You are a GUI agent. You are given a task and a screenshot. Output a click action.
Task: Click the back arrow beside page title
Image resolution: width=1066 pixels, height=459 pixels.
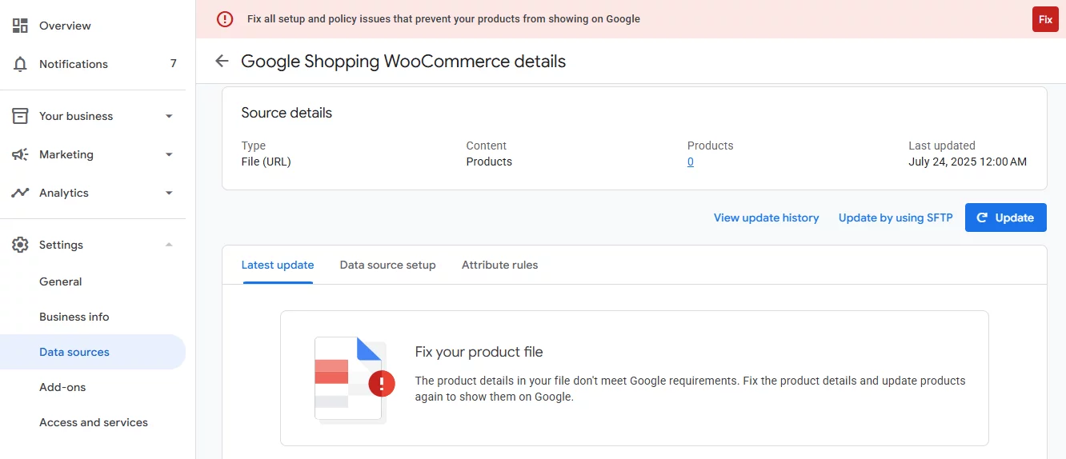222,61
